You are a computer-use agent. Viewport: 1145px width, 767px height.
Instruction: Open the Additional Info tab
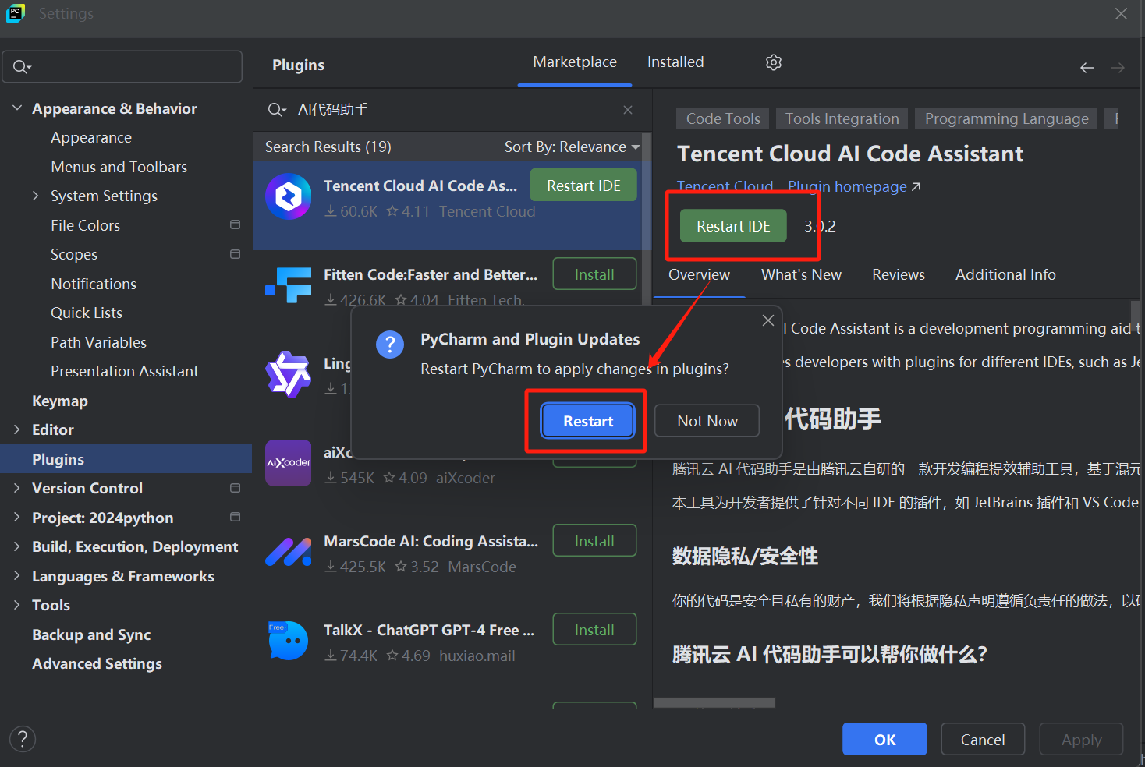(x=1005, y=274)
